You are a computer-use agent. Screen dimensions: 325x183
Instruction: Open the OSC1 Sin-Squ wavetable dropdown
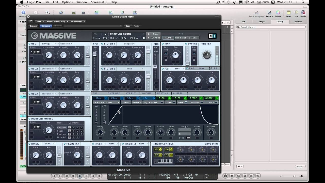pyautogui.click(x=47, y=44)
